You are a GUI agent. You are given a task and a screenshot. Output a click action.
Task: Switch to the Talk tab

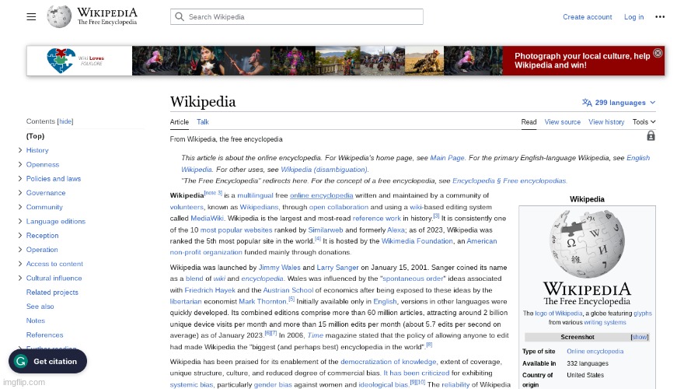click(x=202, y=122)
